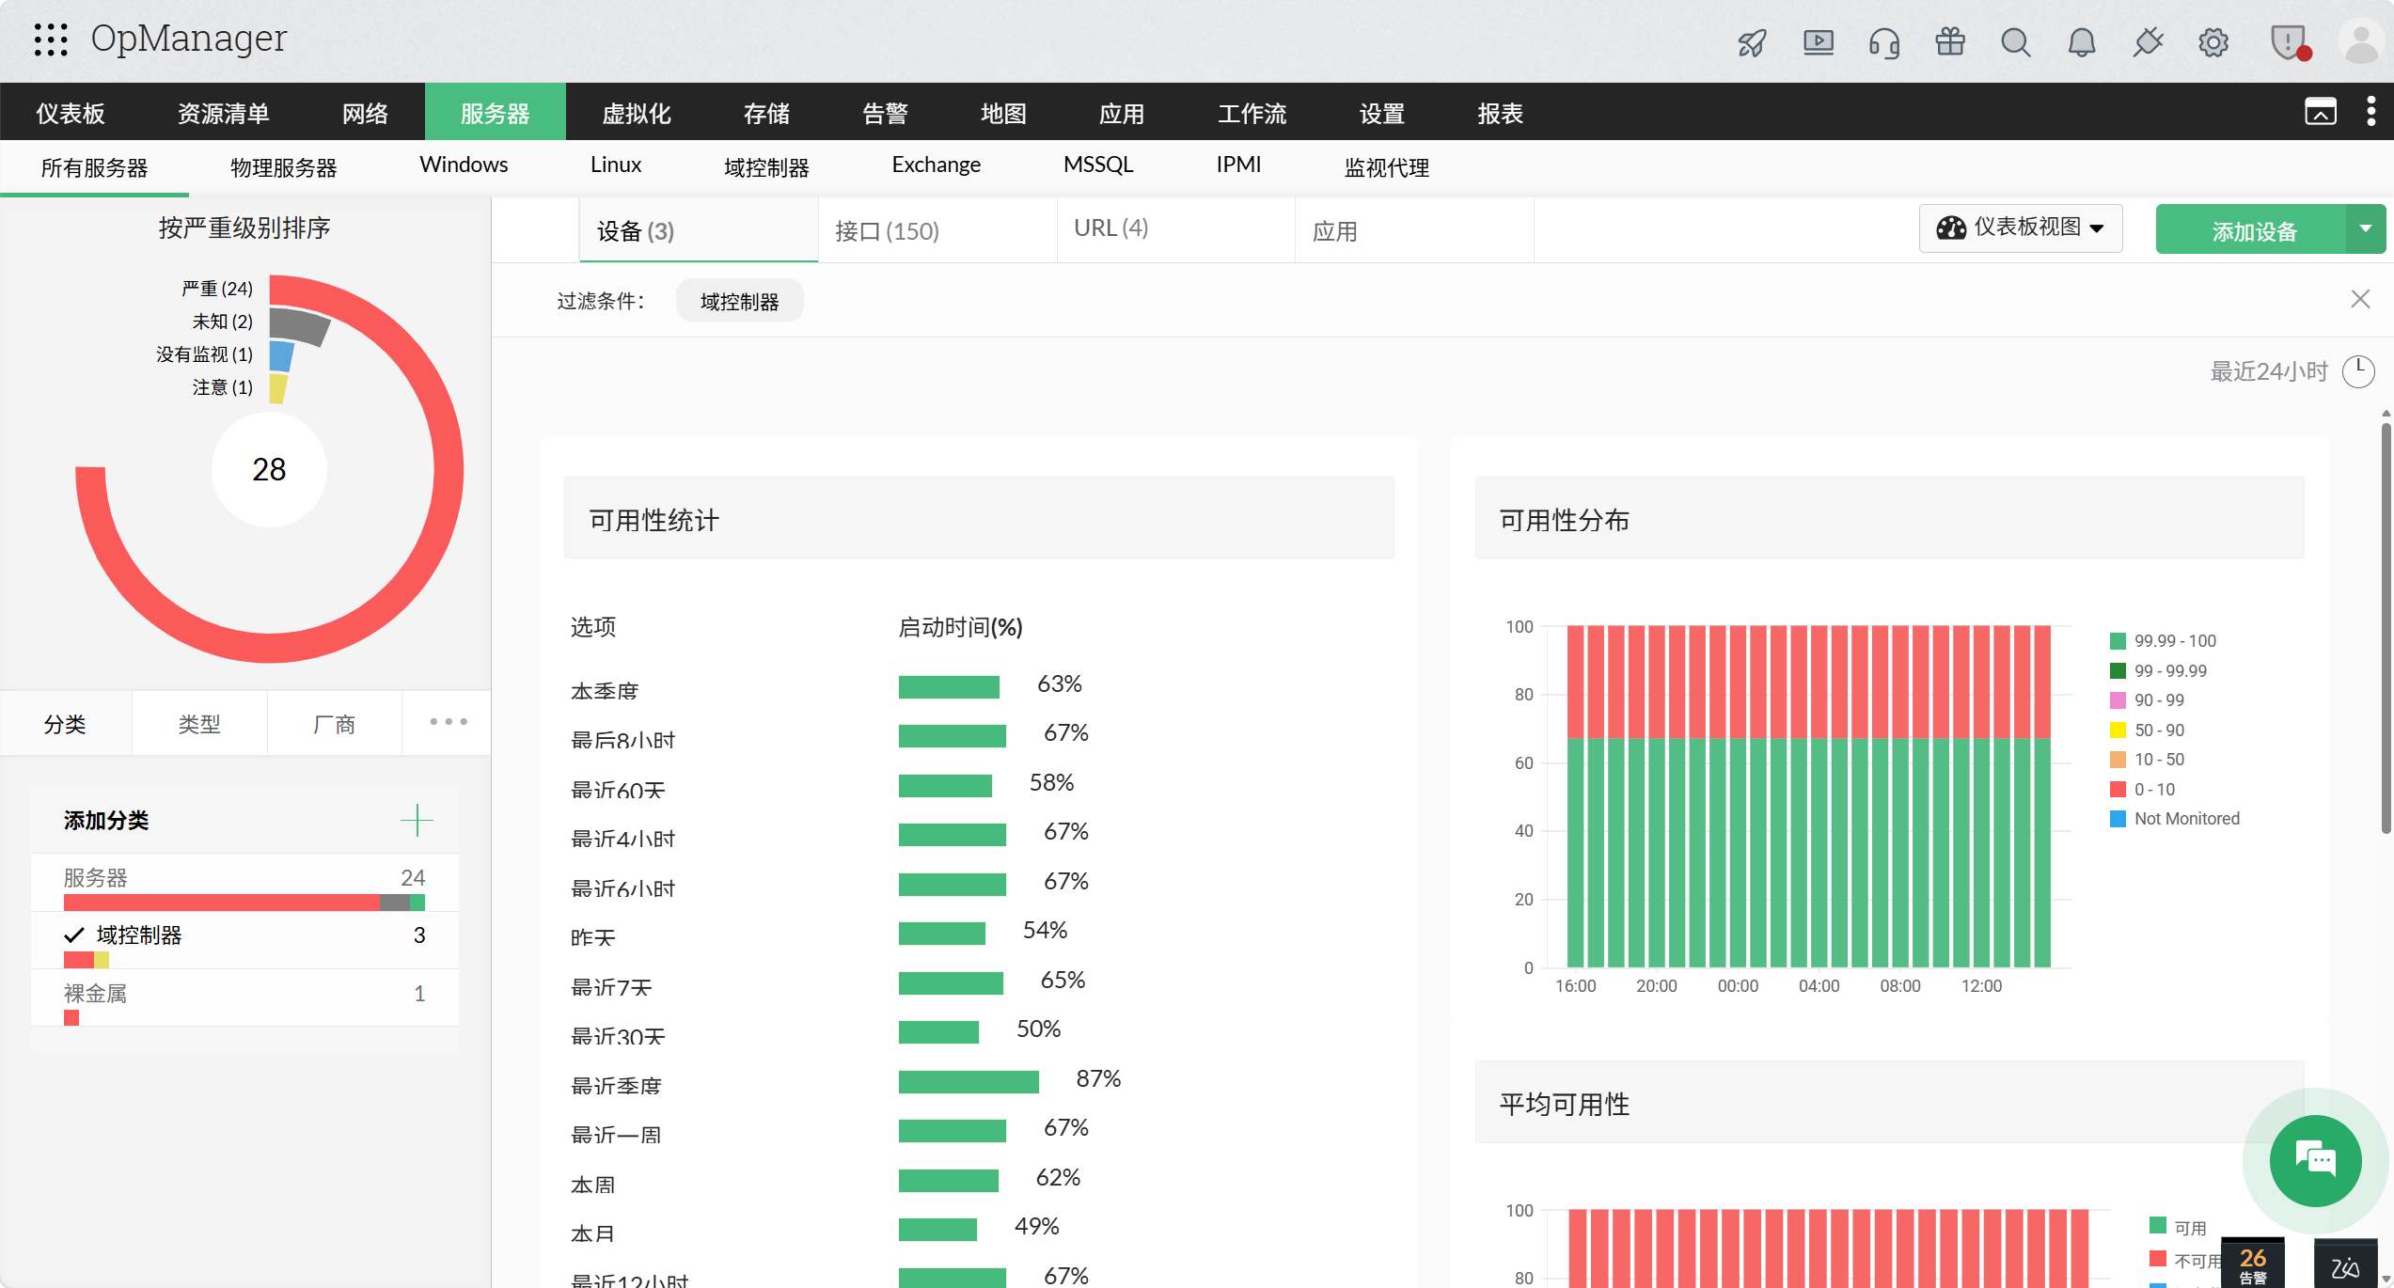
Task: Open the gift box icon
Action: (x=1950, y=42)
